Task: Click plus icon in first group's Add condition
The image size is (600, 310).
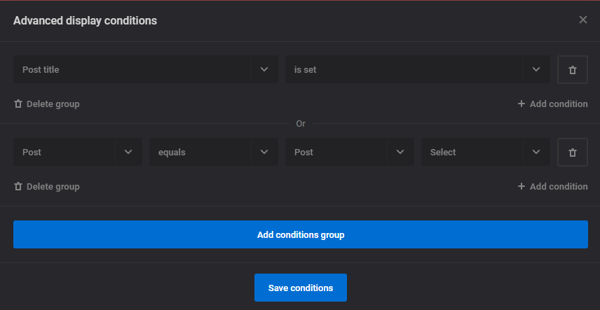Action: point(521,104)
